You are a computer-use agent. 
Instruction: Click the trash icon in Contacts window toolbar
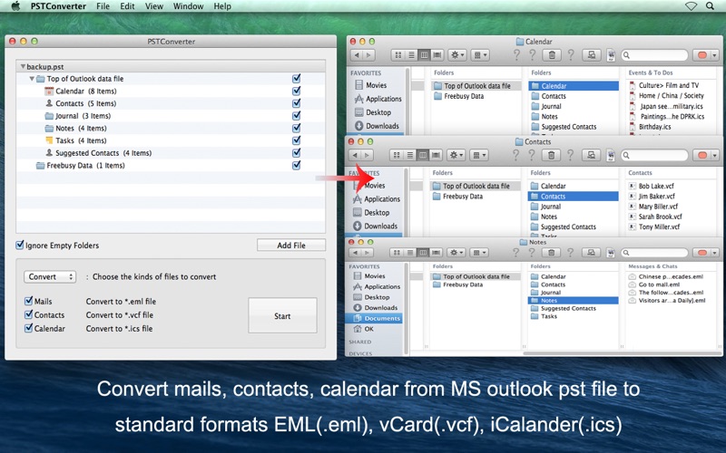[x=551, y=155]
